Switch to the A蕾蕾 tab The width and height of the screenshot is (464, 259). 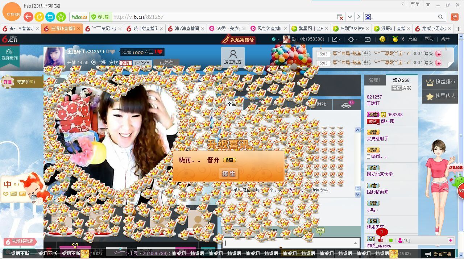21,29
